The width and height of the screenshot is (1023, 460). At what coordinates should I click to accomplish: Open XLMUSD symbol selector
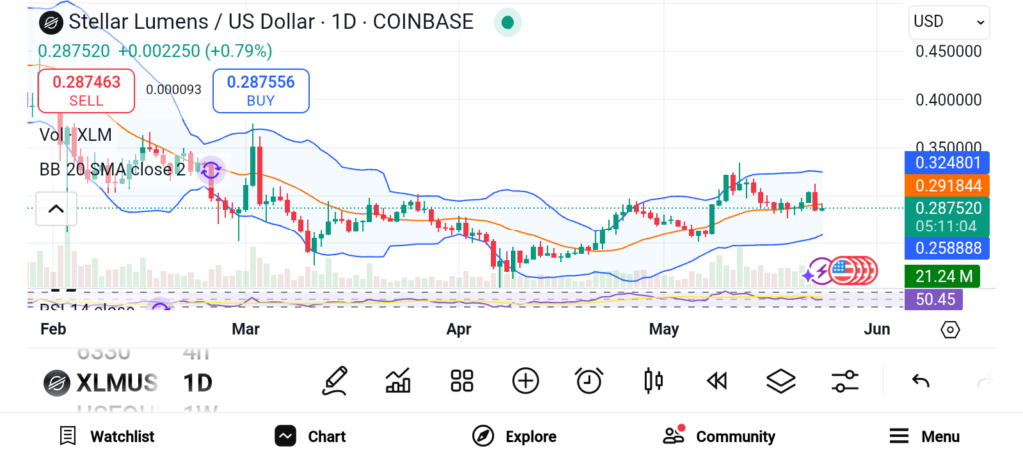101,382
